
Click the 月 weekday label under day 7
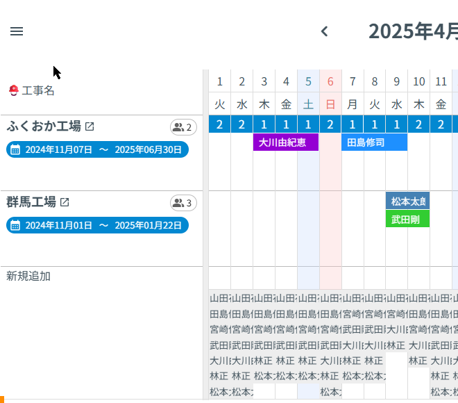(353, 104)
